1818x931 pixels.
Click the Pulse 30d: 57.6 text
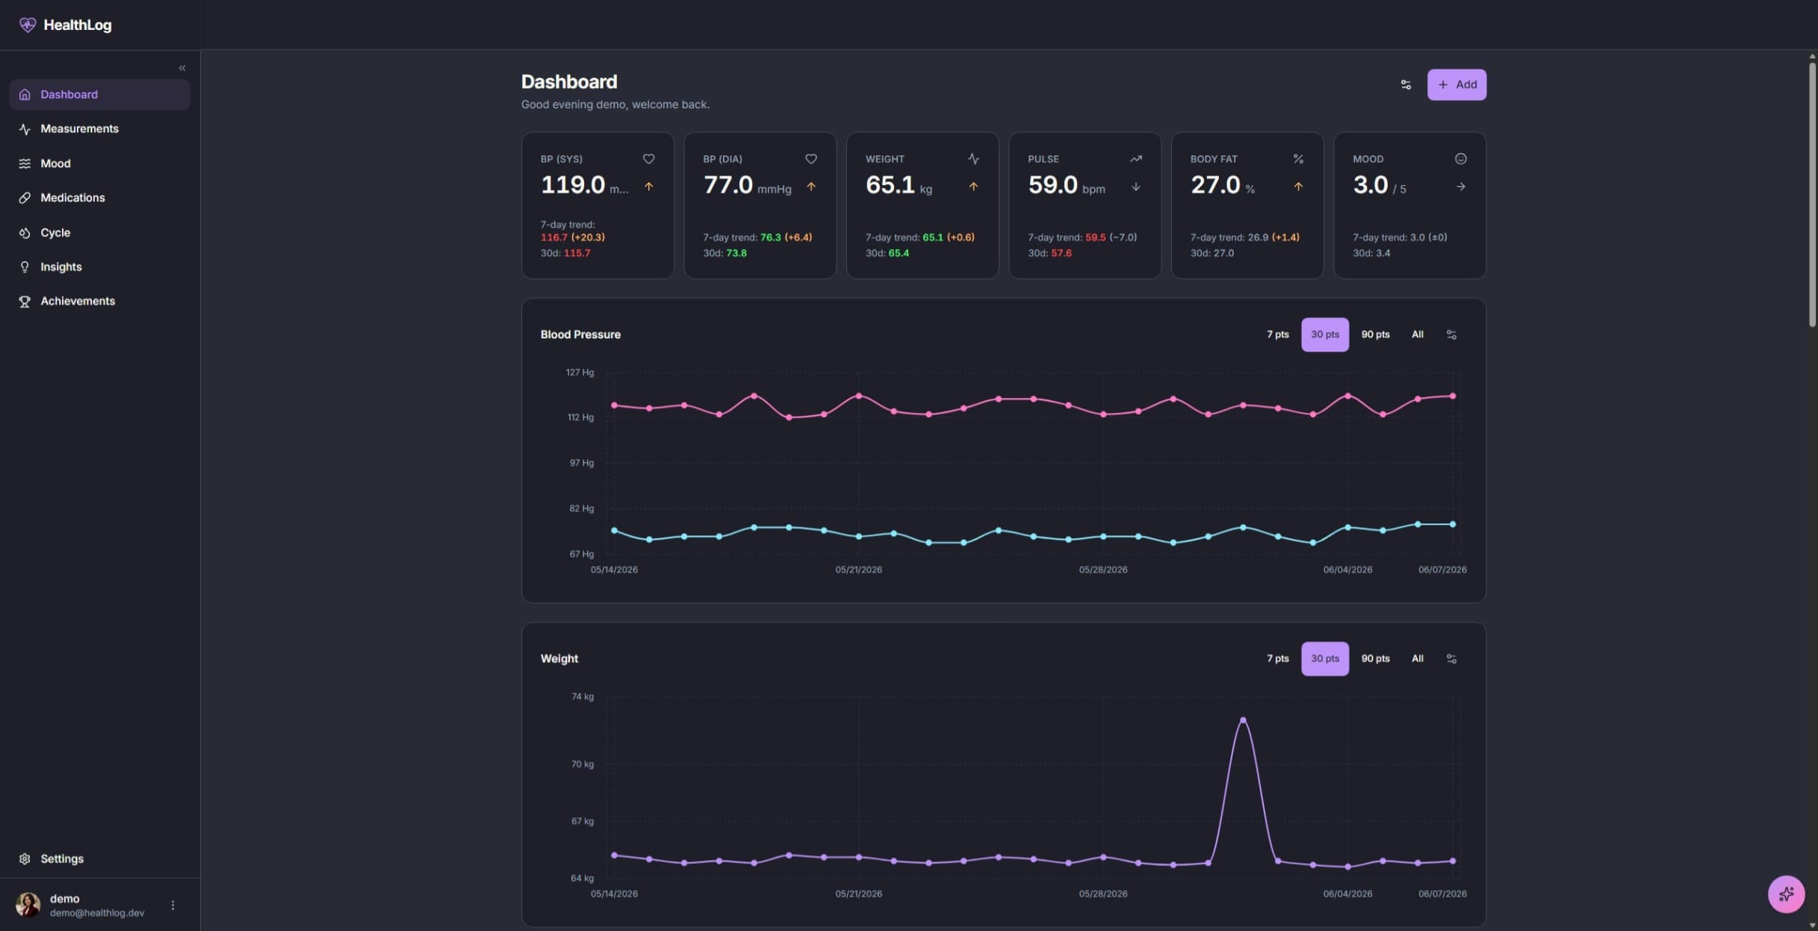[x=1049, y=253]
